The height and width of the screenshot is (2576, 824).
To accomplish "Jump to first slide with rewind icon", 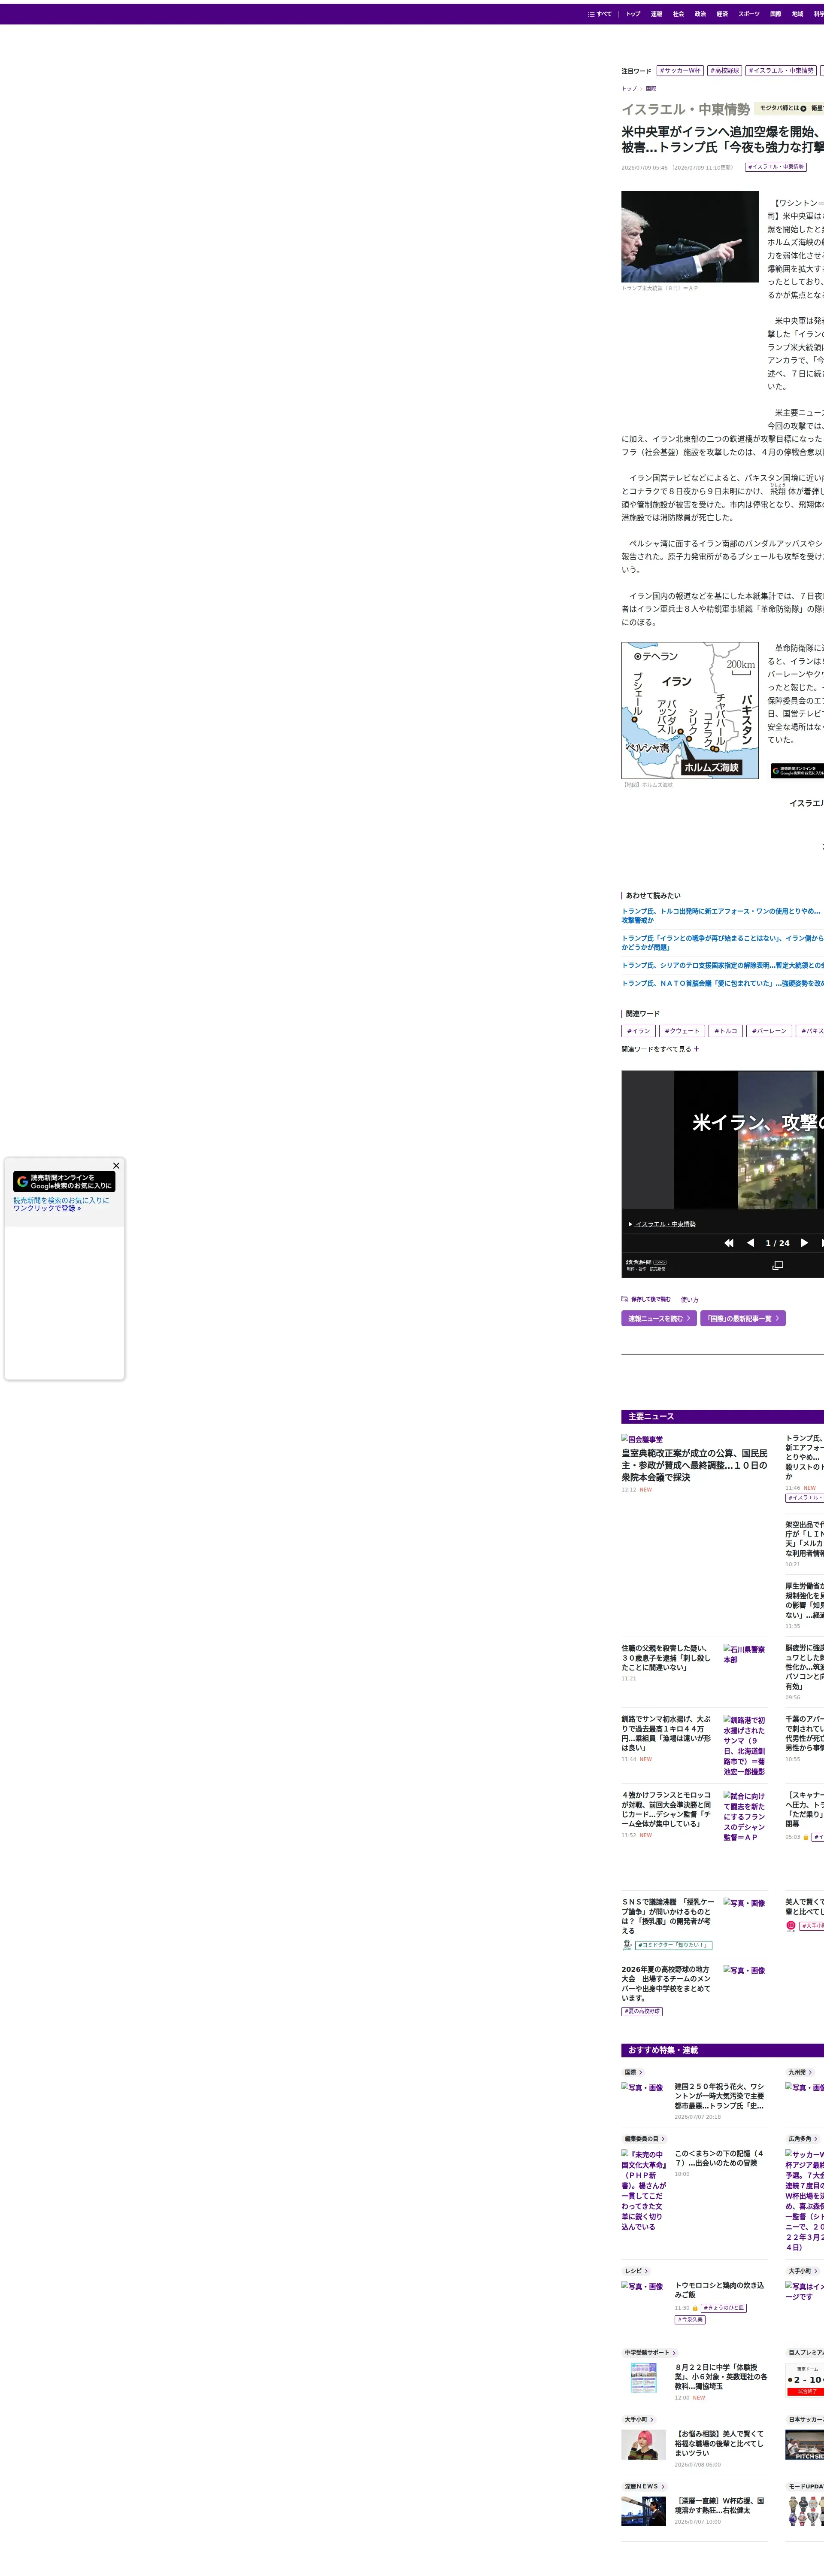I will tap(729, 1243).
